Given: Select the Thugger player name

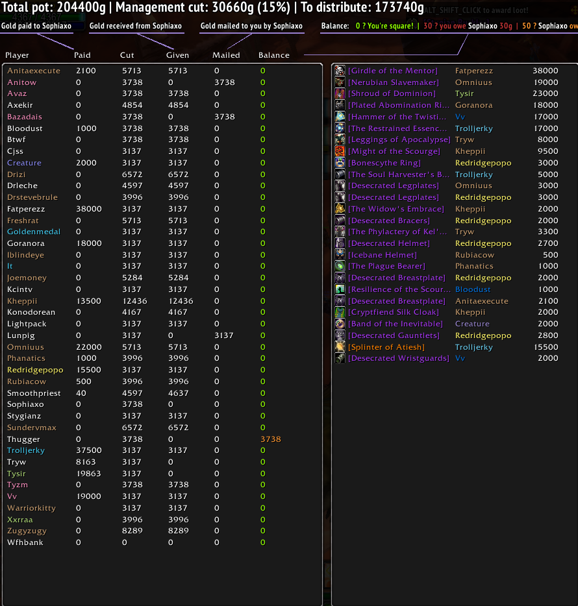Looking at the screenshot, I should 23,439.
